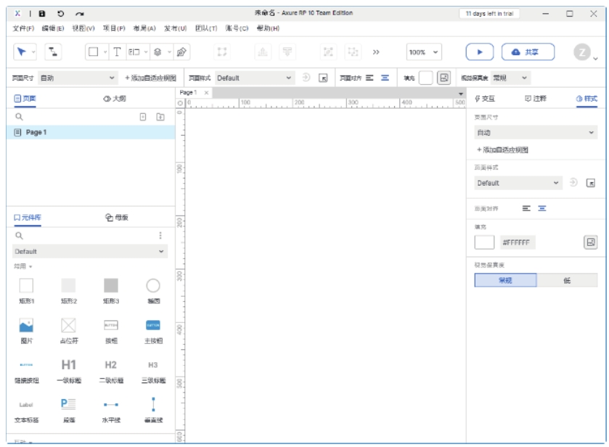Click add folder icon in Pages panel
This screenshot has width=609, height=447.
160,116
